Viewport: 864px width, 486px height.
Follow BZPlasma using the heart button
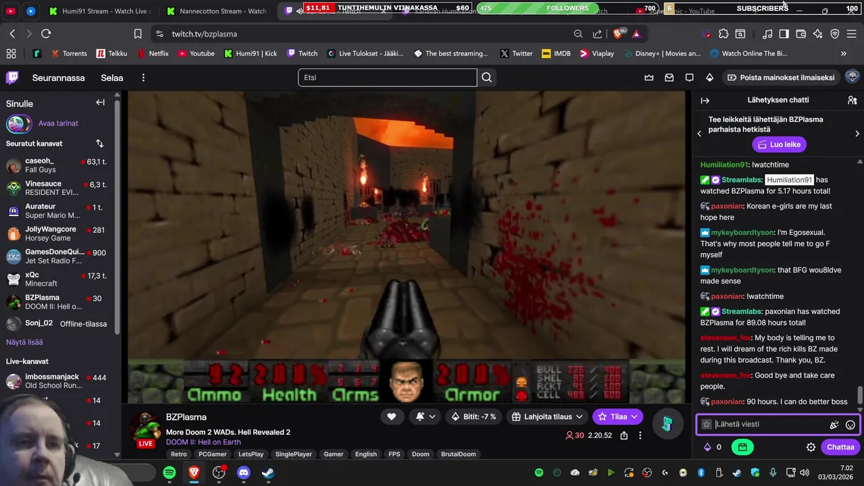point(391,416)
